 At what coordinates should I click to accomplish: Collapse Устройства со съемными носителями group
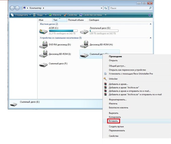click(x=150, y=38)
